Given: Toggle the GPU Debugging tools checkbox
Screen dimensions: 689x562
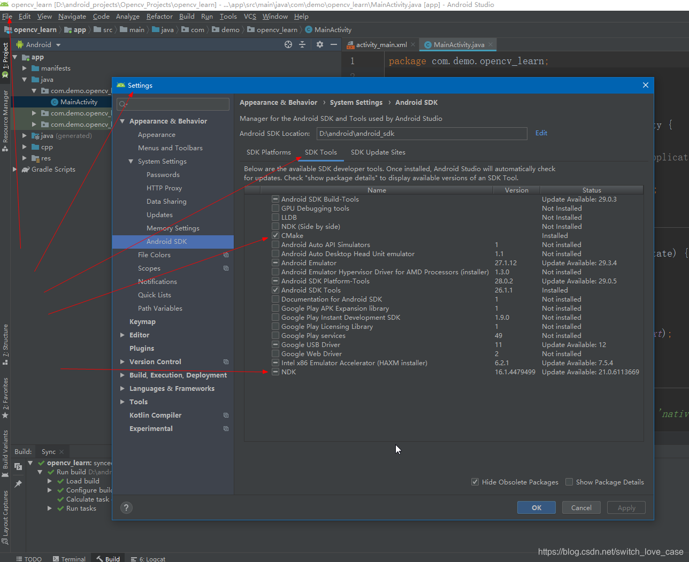Looking at the screenshot, I should 275,208.
